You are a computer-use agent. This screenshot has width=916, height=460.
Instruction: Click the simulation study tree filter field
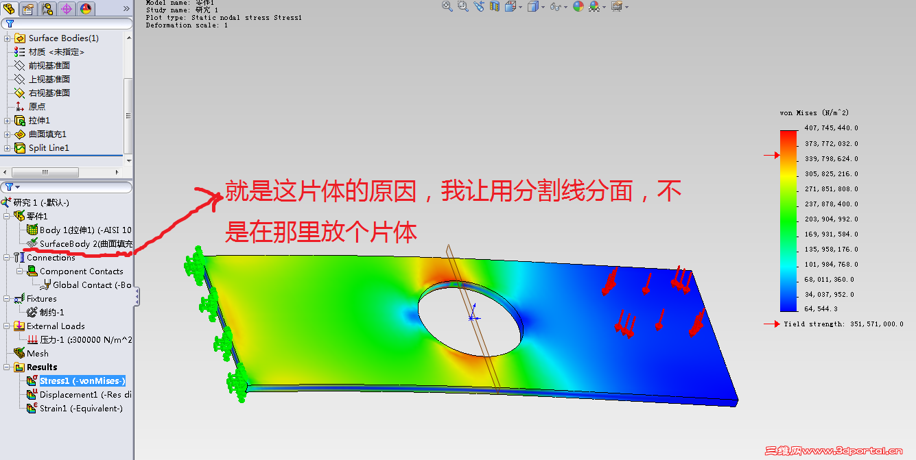pyautogui.click(x=67, y=187)
